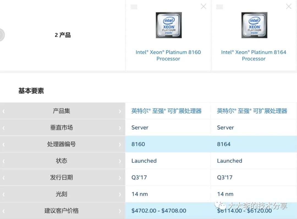Click Launched in the 8164 column
Screen dimensions: 297x219
230,161
